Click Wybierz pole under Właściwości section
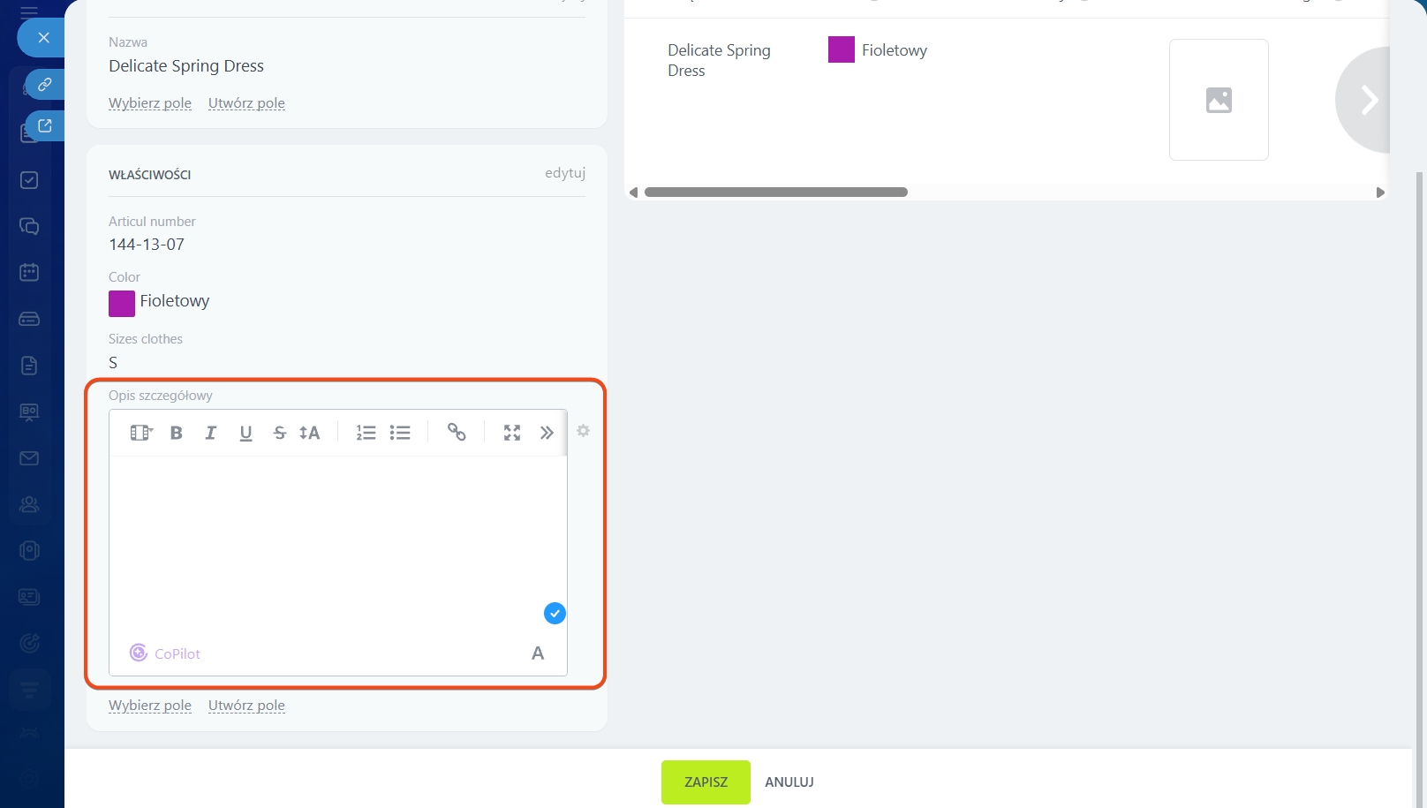 tap(150, 706)
